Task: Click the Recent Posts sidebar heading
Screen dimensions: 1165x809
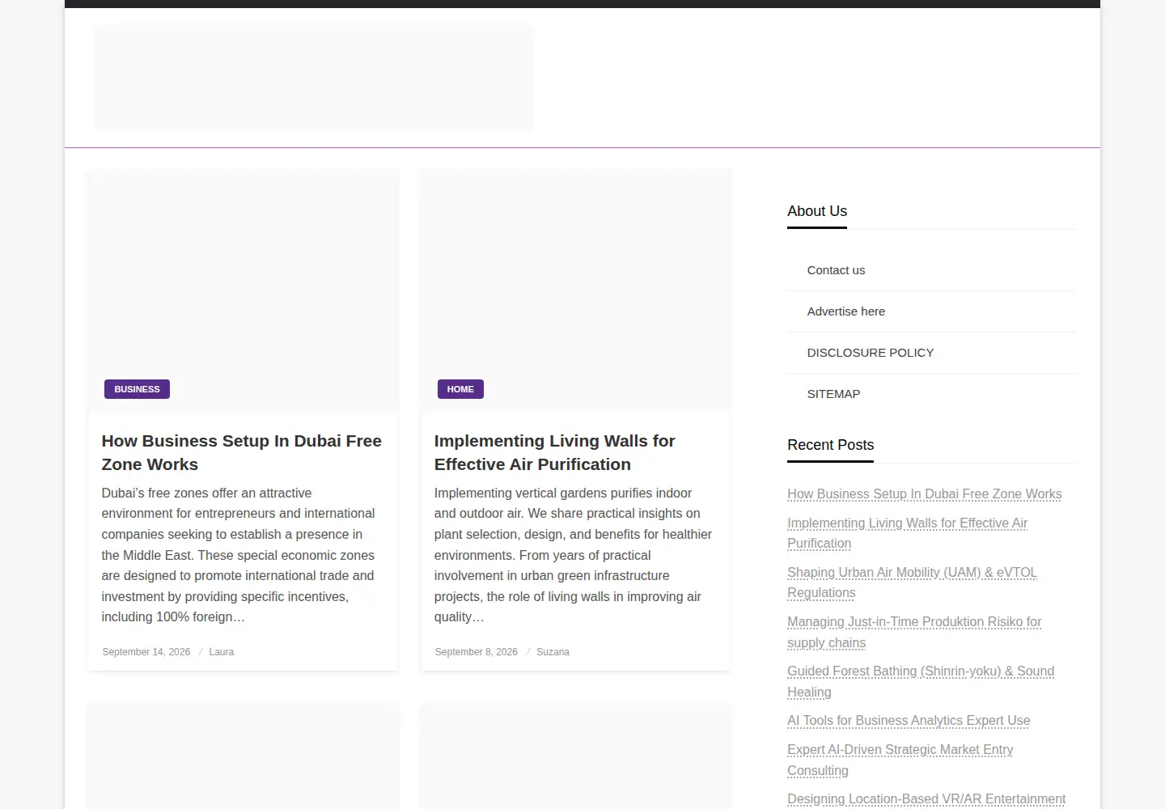Action: tap(830, 445)
